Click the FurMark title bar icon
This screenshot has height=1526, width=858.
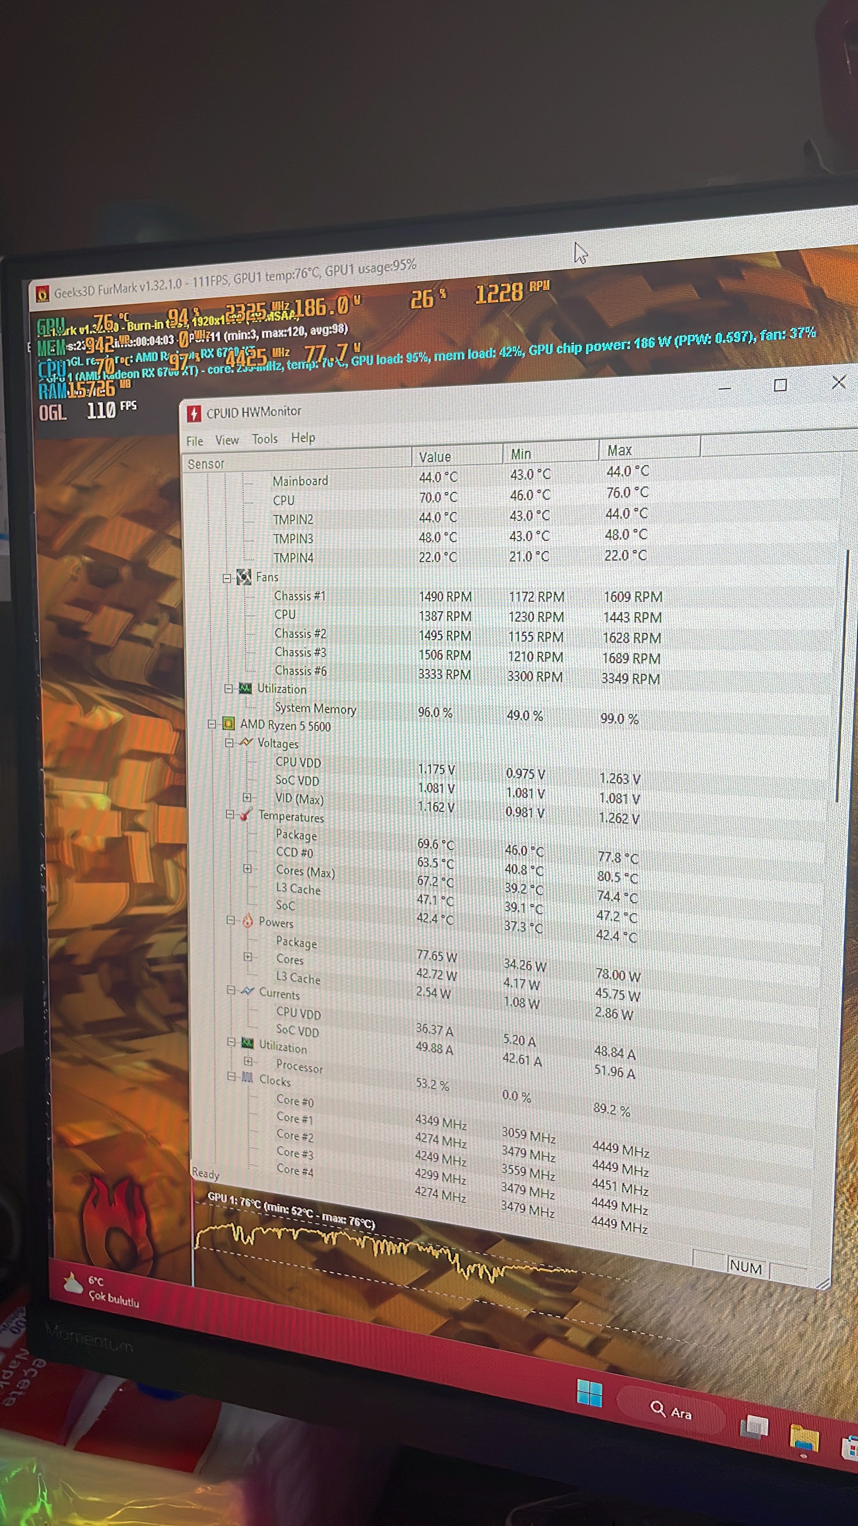[42, 294]
